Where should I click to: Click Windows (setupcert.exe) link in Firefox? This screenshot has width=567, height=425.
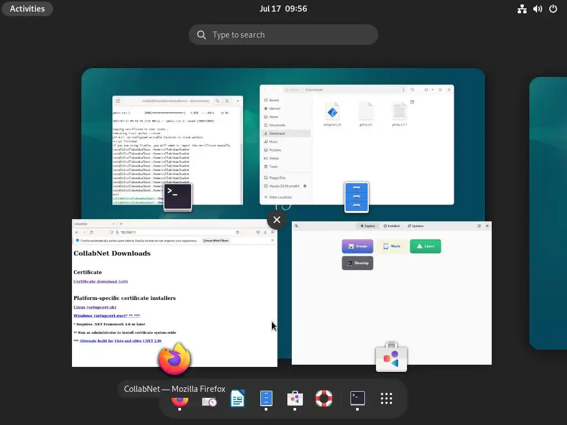click(107, 315)
